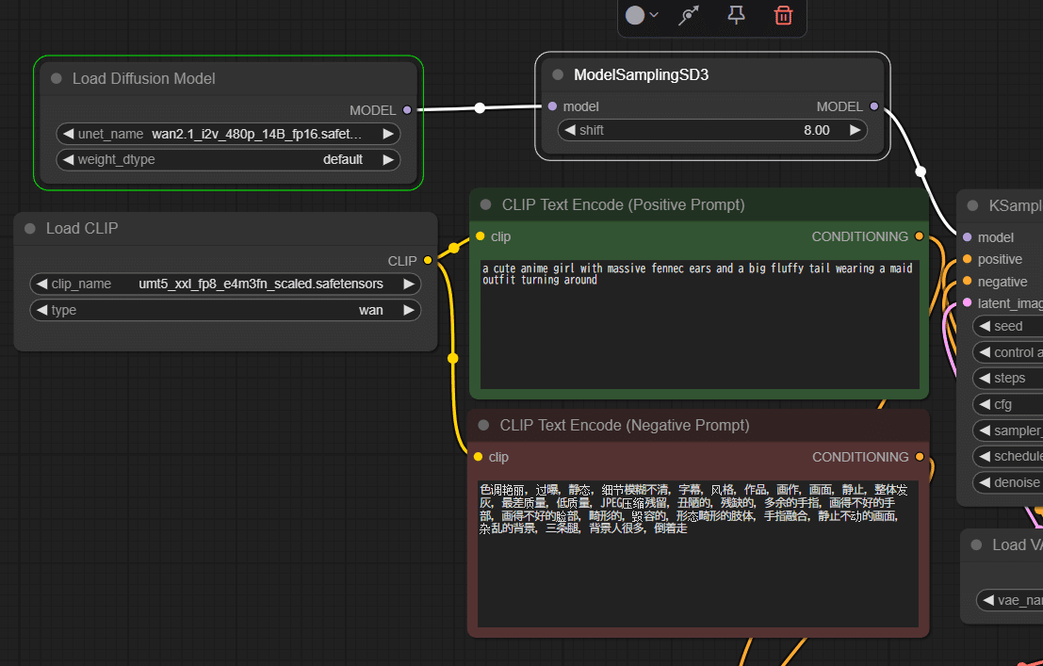Click Positive Prompt clip input socket
Image resolution: width=1043 pixels, height=666 pixels.
[x=481, y=236]
